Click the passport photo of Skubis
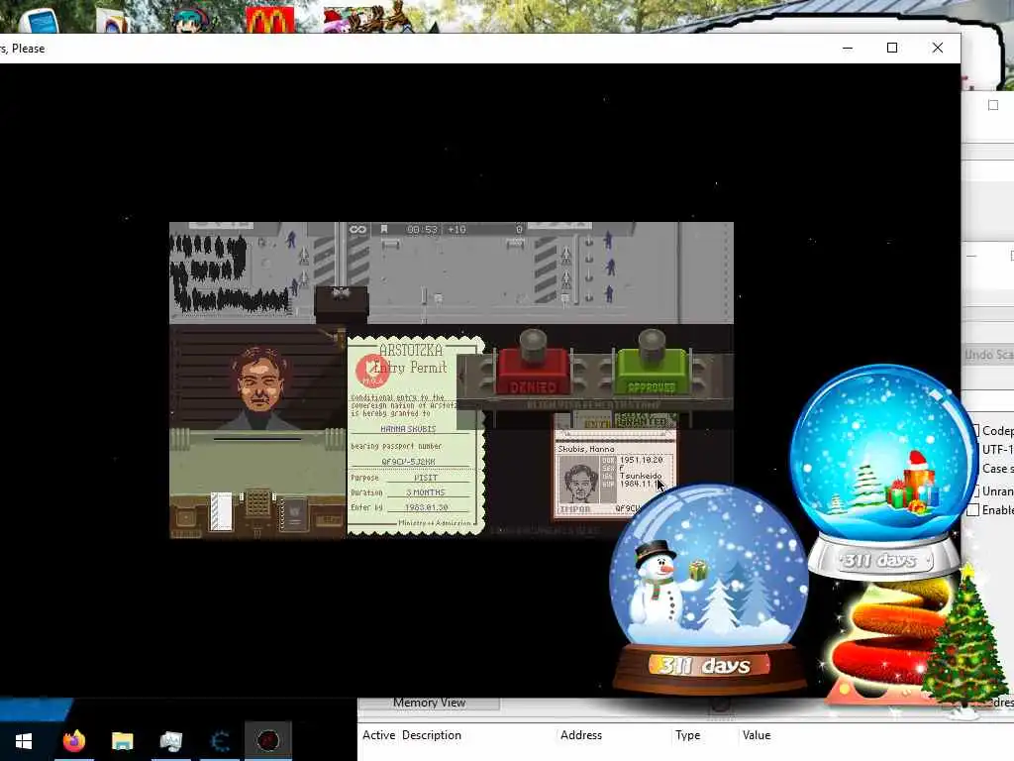1014x761 pixels. click(x=578, y=479)
